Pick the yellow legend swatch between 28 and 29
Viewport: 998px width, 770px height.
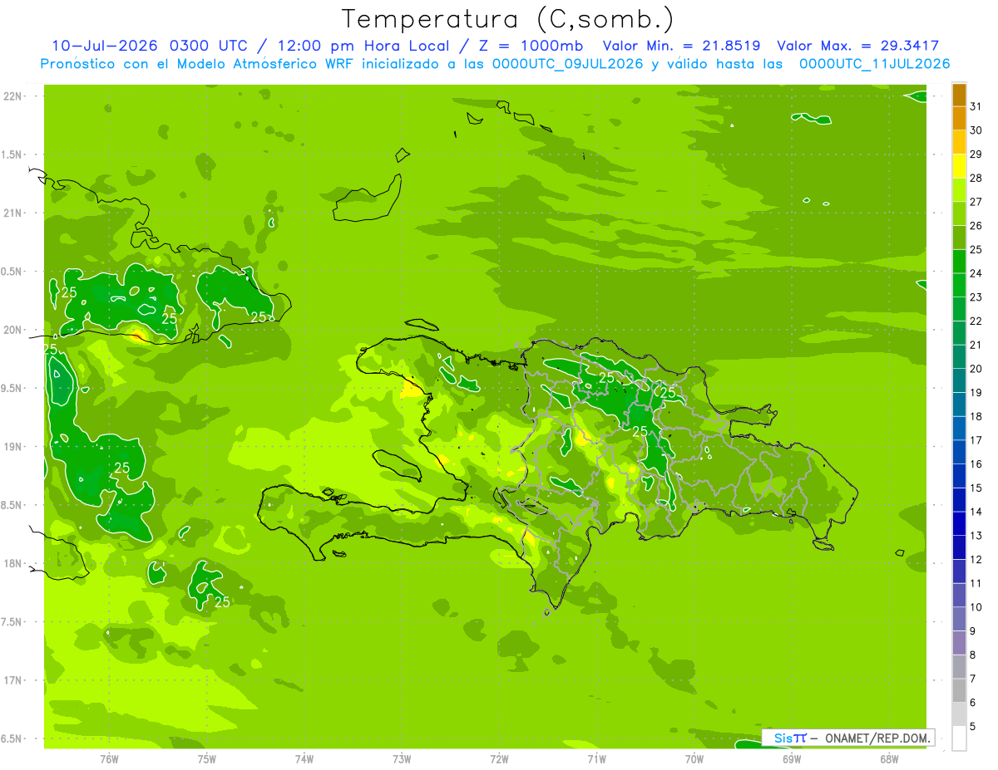click(959, 165)
